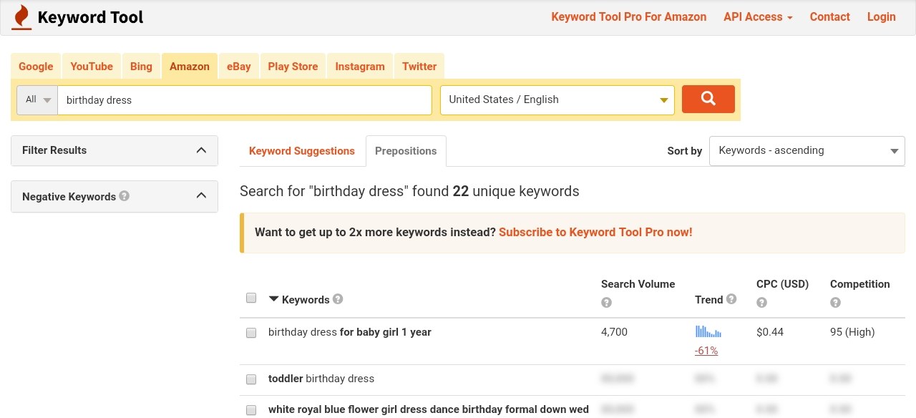Click the CPC (USD) column header
Image resolution: width=916 pixels, height=418 pixels.
pyautogui.click(x=782, y=284)
